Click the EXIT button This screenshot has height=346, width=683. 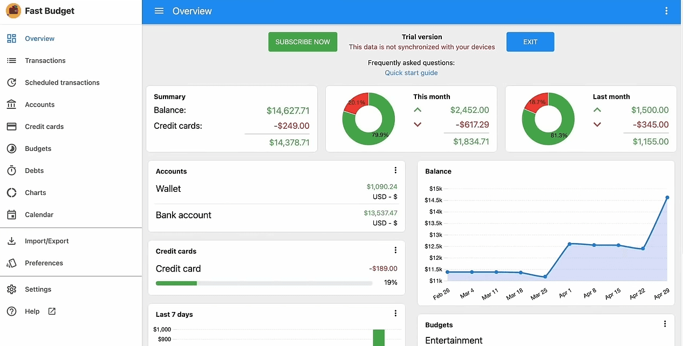tap(530, 42)
